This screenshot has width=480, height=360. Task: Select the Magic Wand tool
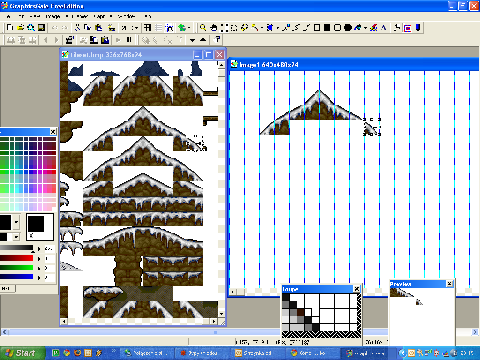pos(255,28)
